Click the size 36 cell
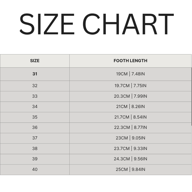The width and height of the screenshot is (192, 192). 35,128
